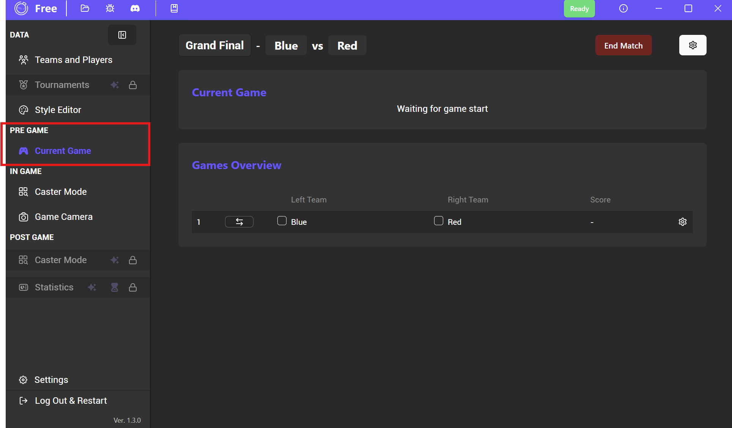The height and width of the screenshot is (428, 732).
Task: Open the Discord icon link
Action: pyautogui.click(x=135, y=8)
